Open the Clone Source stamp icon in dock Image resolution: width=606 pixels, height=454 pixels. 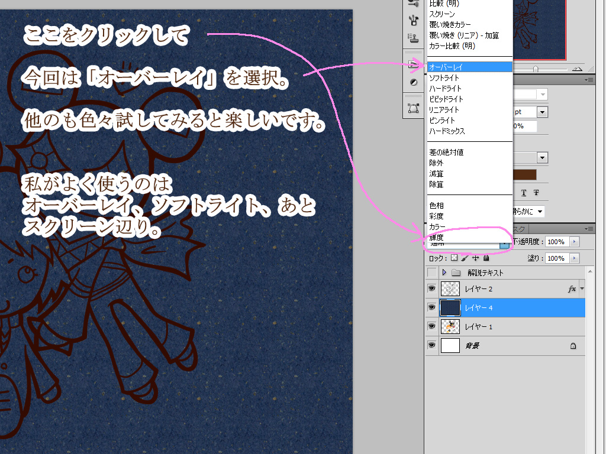coord(414,38)
